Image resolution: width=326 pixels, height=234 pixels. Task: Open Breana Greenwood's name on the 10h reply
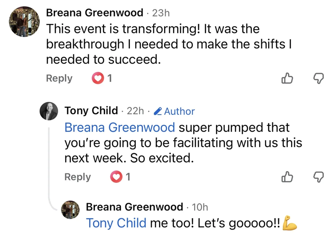click(x=134, y=207)
